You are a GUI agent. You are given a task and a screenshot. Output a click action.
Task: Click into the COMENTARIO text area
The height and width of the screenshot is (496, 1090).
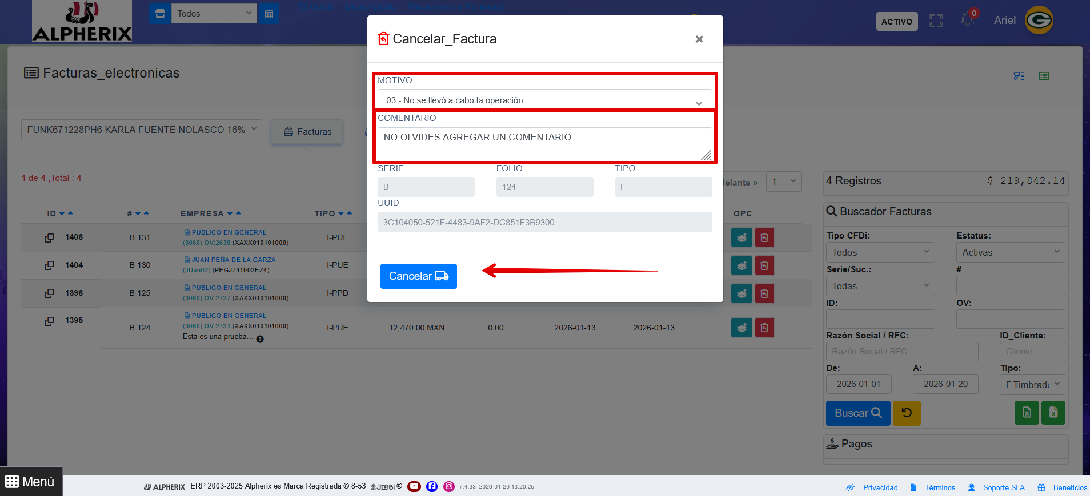point(544,143)
